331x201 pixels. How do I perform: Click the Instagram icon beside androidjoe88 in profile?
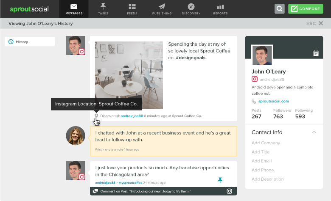point(255,79)
